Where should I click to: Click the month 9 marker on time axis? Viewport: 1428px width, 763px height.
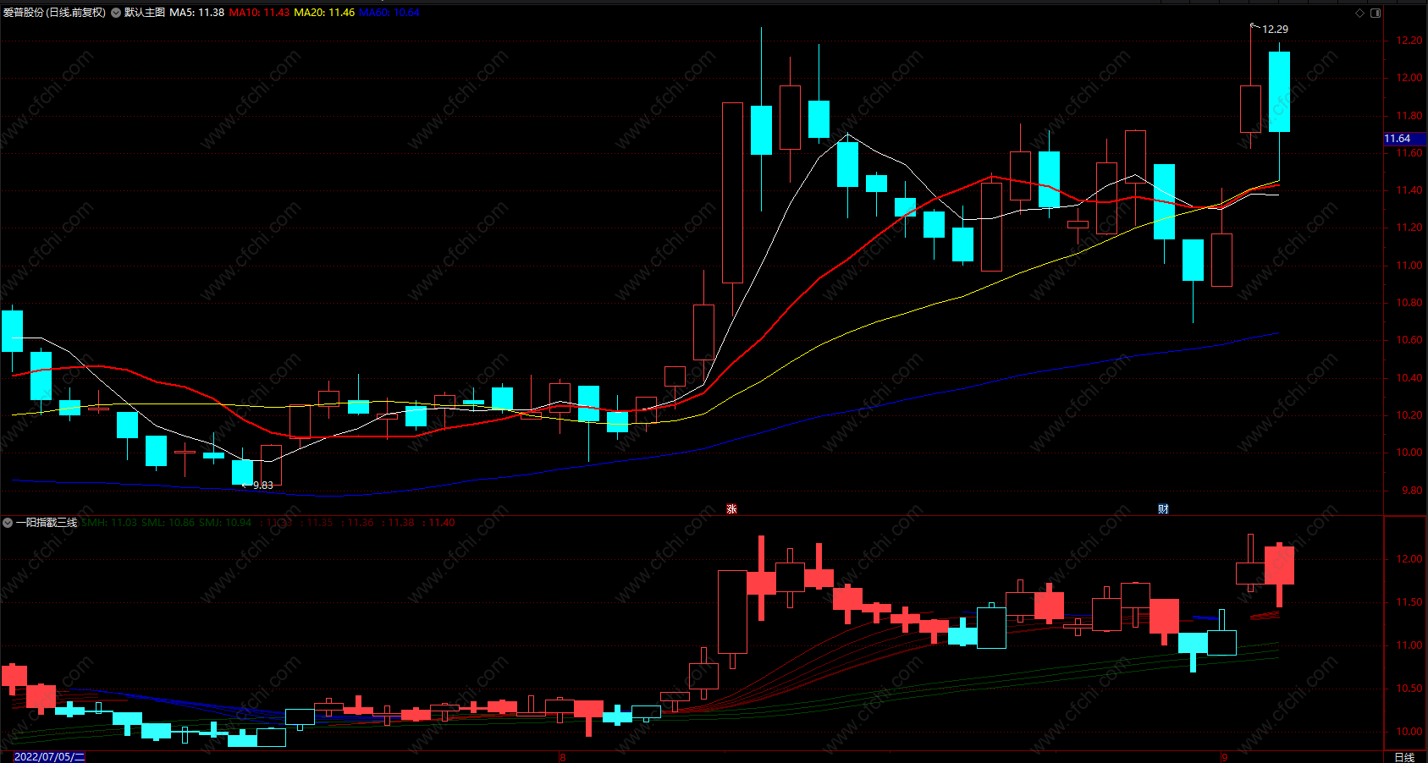1224,757
